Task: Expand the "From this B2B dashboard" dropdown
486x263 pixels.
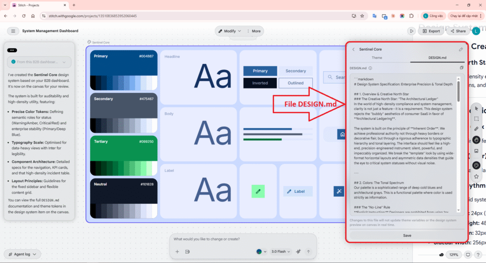Action: click(39, 62)
